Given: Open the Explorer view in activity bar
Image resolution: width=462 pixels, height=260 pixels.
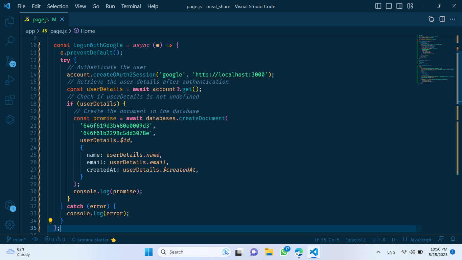Looking at the screenshot, I should 10,22.
